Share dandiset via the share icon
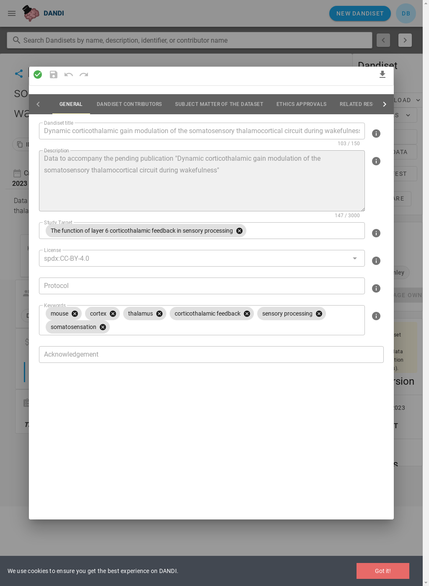 coord(19,74)
